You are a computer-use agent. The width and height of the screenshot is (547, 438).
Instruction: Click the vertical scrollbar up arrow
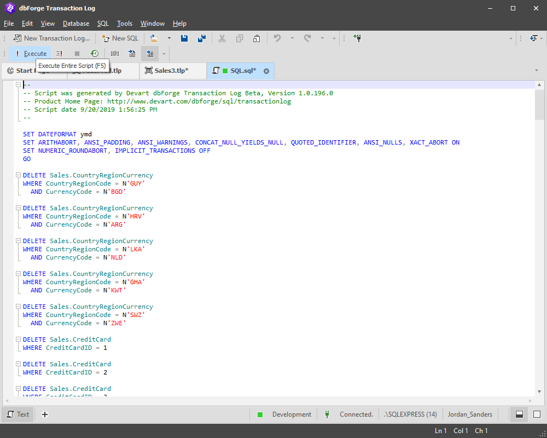(x=539, y=84)
